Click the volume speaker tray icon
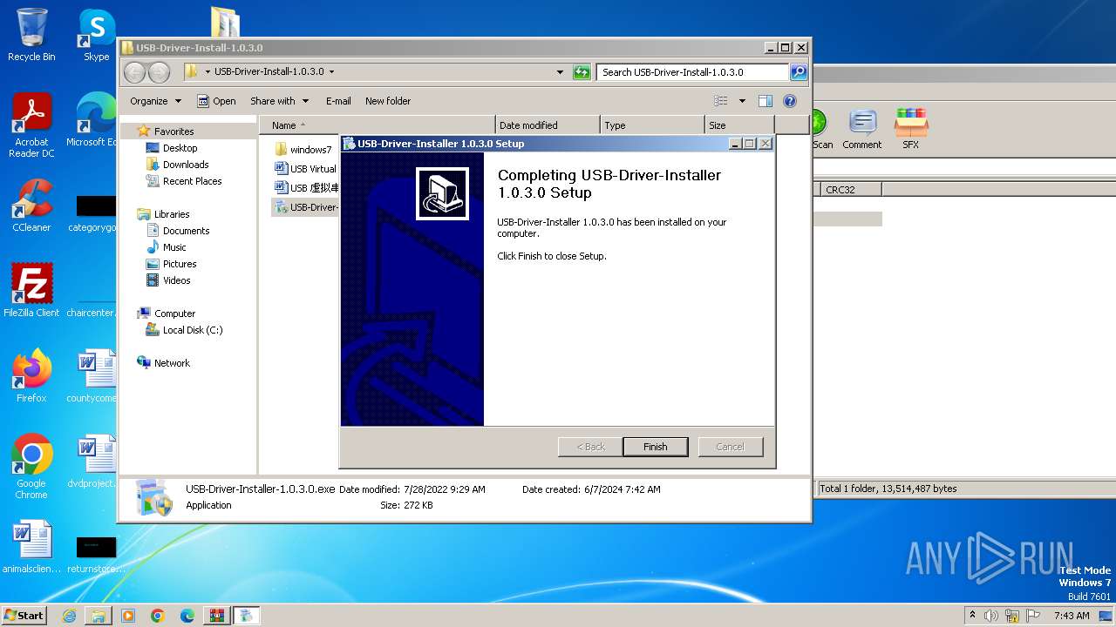The height and width of the screenshot is (627, 1116). 991,616
